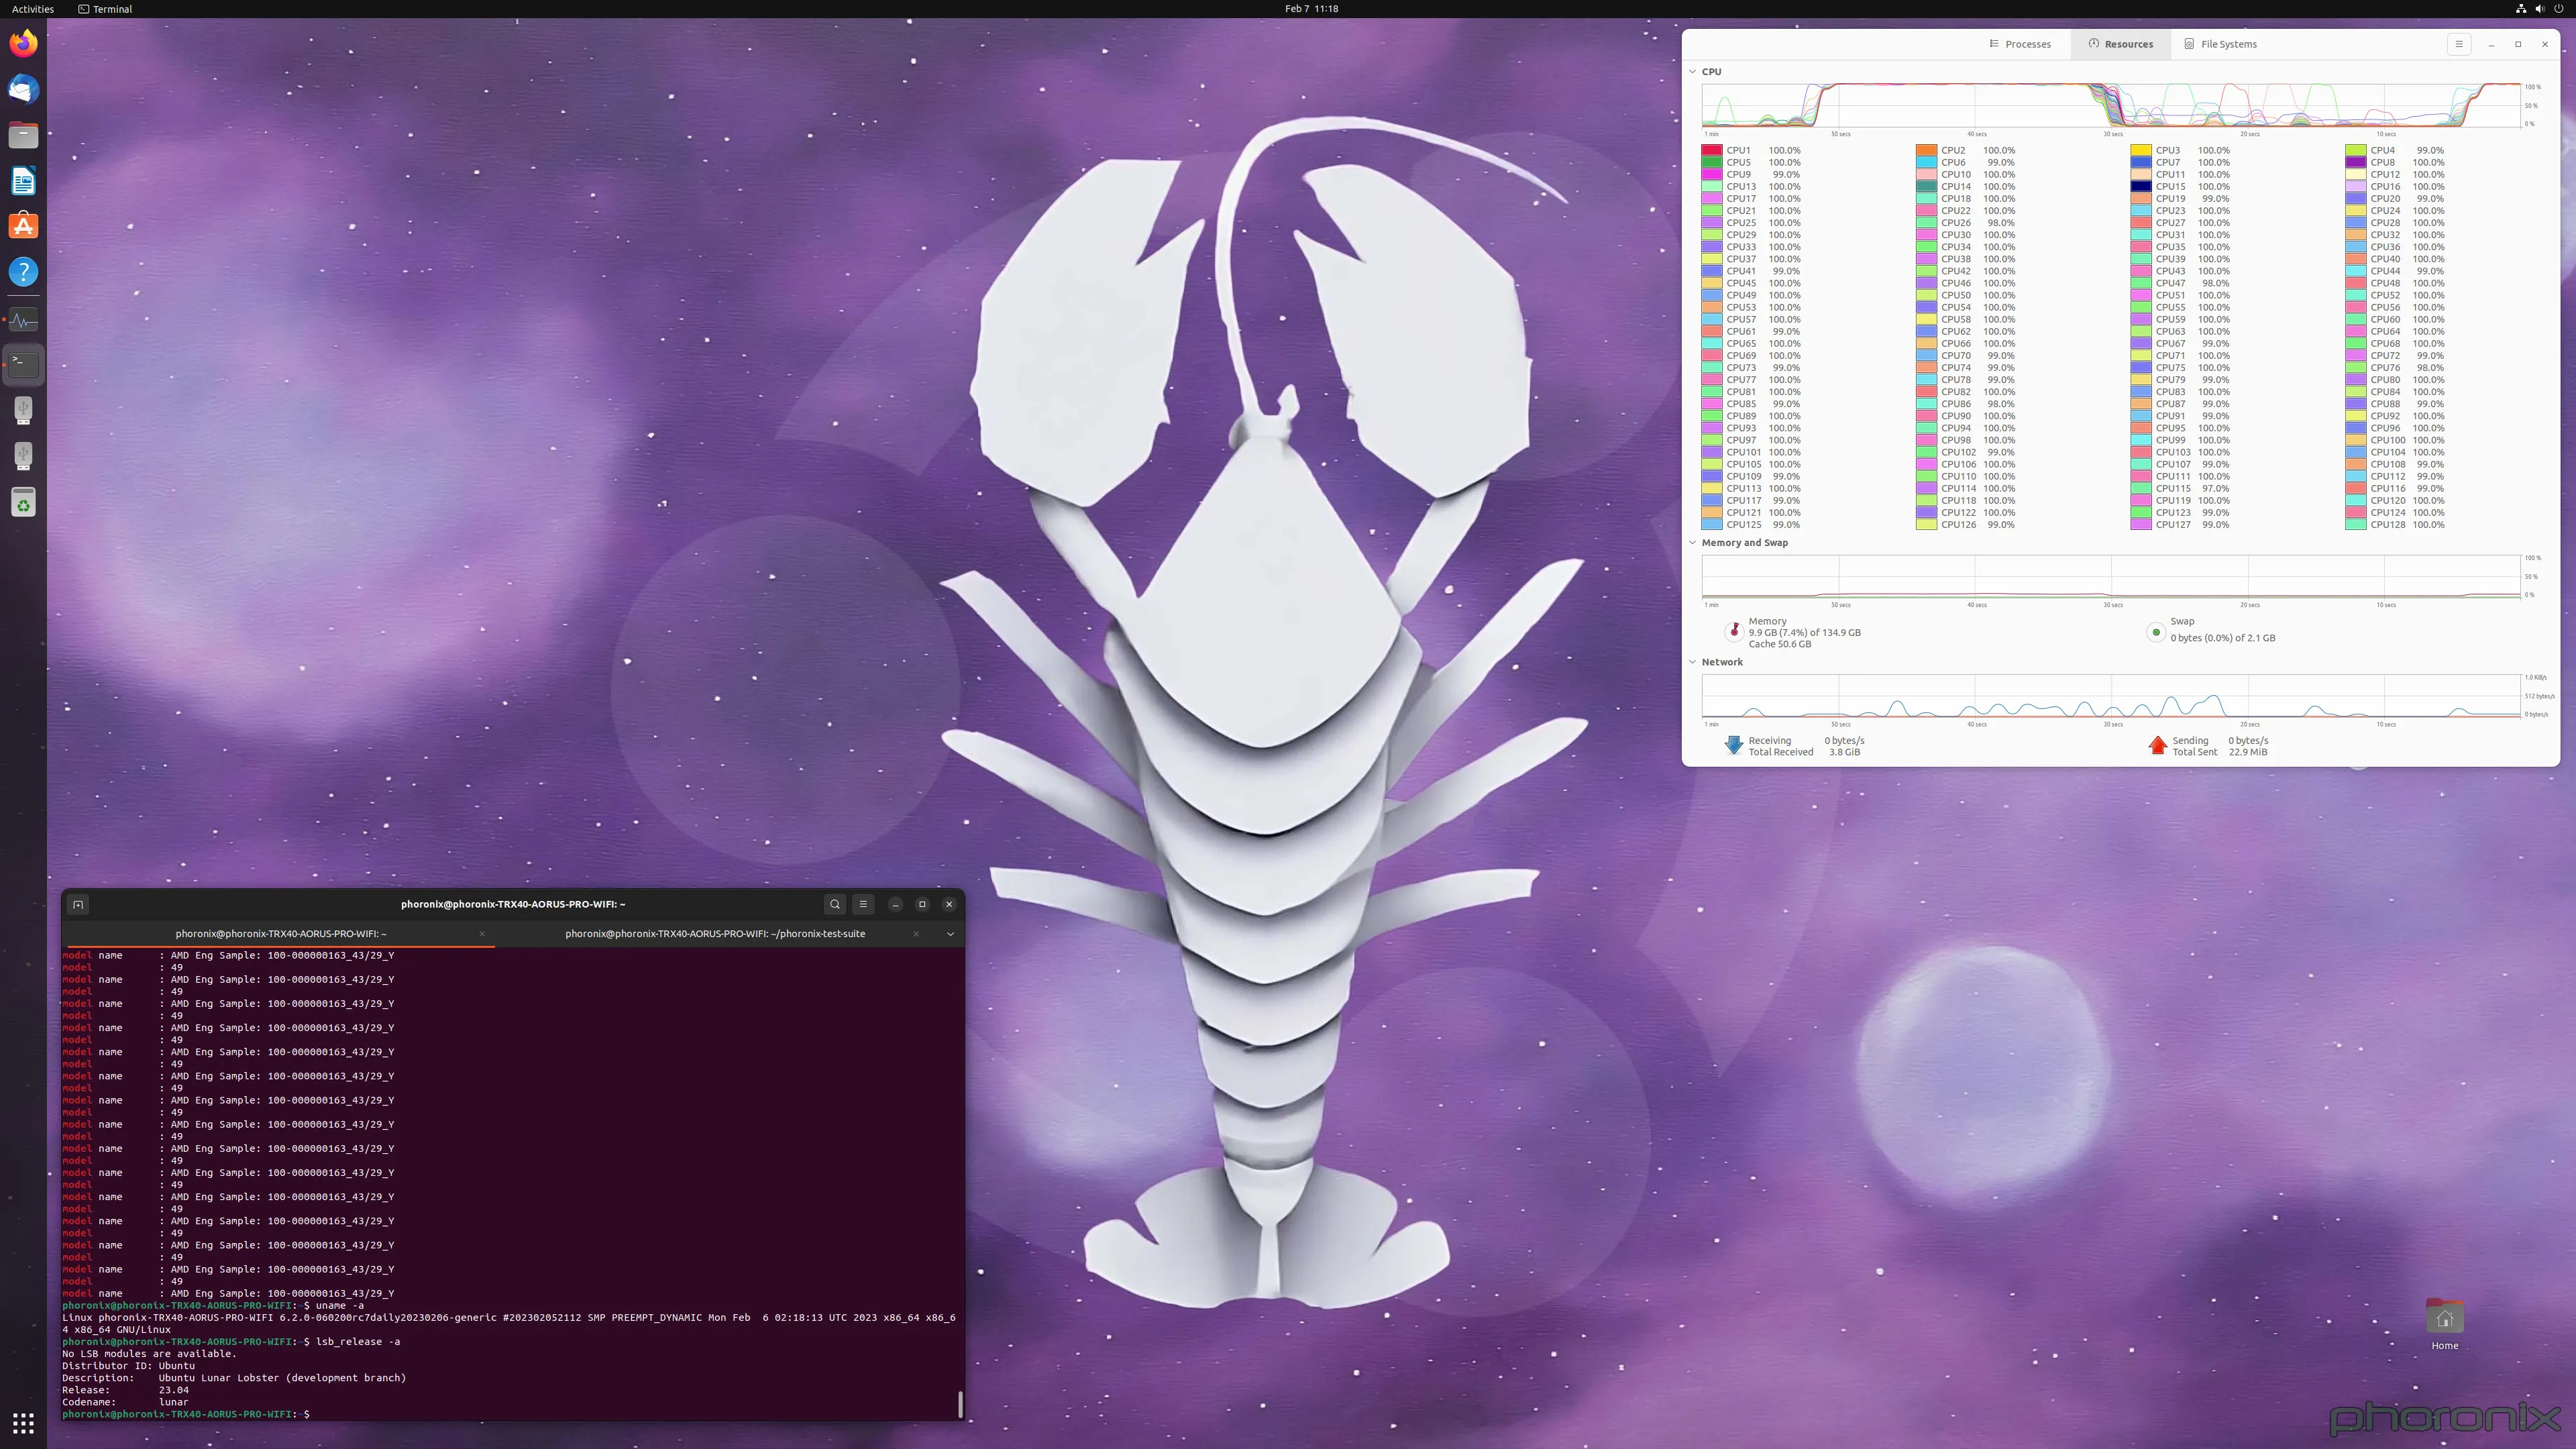Select the Terminal icon in the dock
The width and height of the screenshot is (2576, 1449).
coord(23,364)
